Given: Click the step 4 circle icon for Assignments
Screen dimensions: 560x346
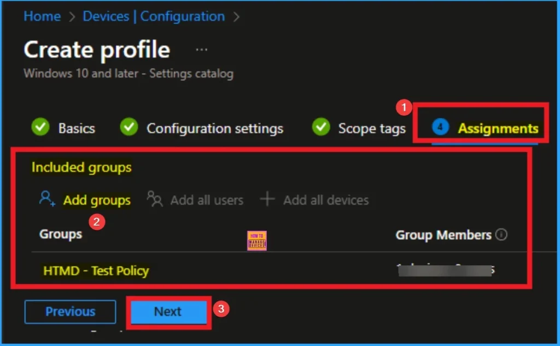Looking at the screenshot, I should (440, 127).
